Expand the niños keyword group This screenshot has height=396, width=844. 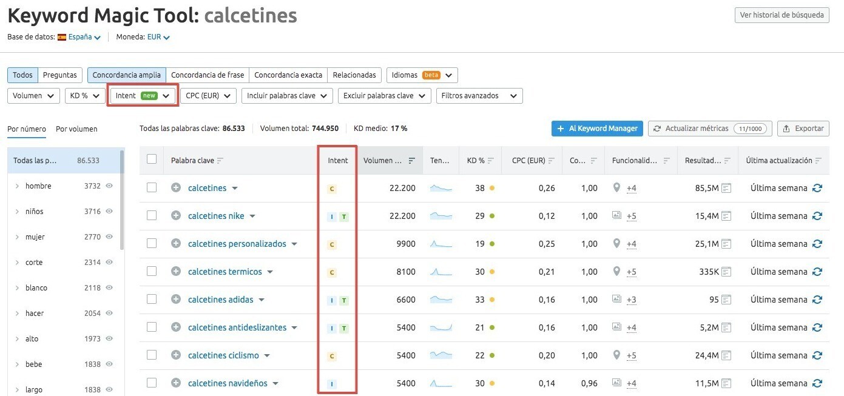[x=17, y=212]
